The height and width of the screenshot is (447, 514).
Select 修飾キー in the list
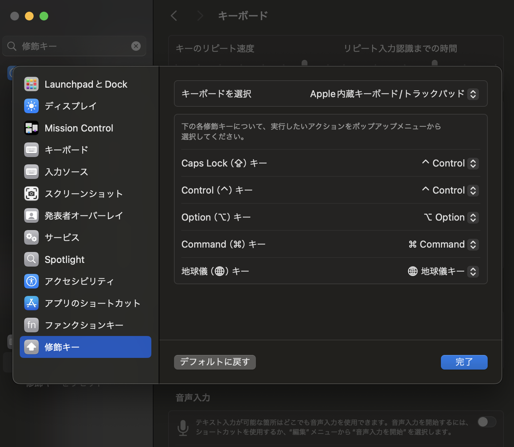[x=86, y=347]
